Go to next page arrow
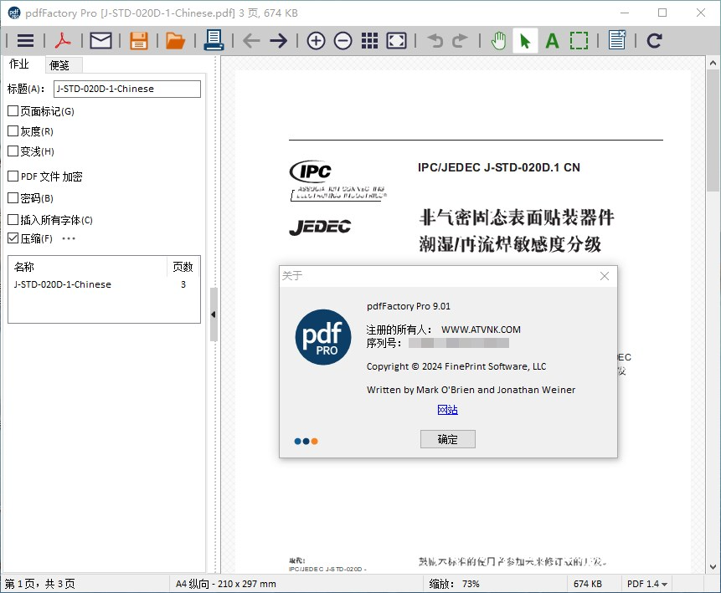 279,41
